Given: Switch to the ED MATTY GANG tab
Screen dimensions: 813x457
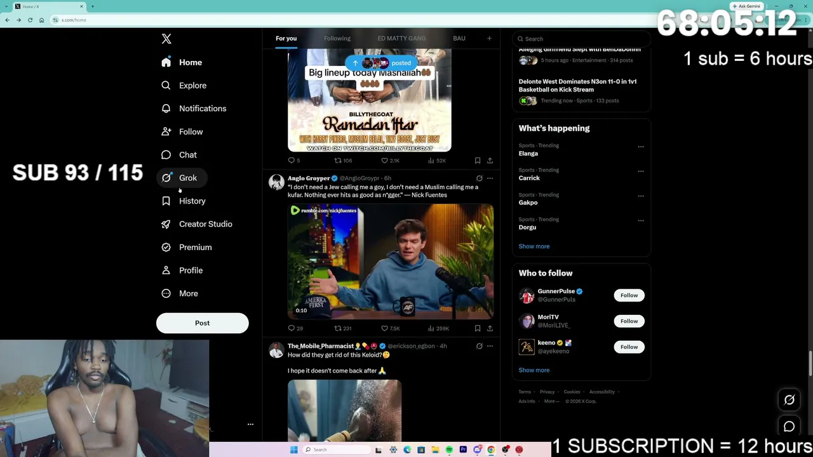Looking at the screenshot, I should point(401,39).
